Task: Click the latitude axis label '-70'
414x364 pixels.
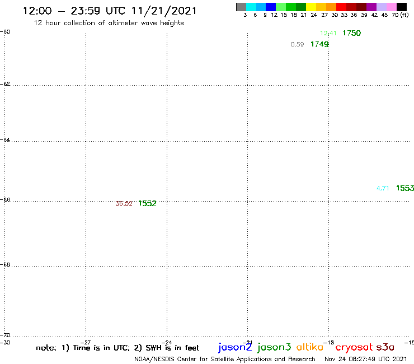Action: point(5,335)
